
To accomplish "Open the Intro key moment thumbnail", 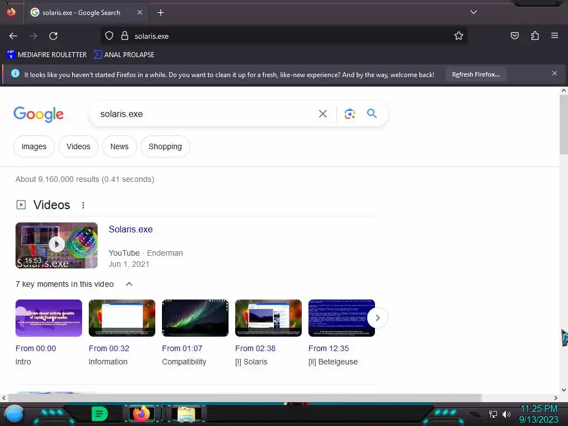I will [49, 318].
